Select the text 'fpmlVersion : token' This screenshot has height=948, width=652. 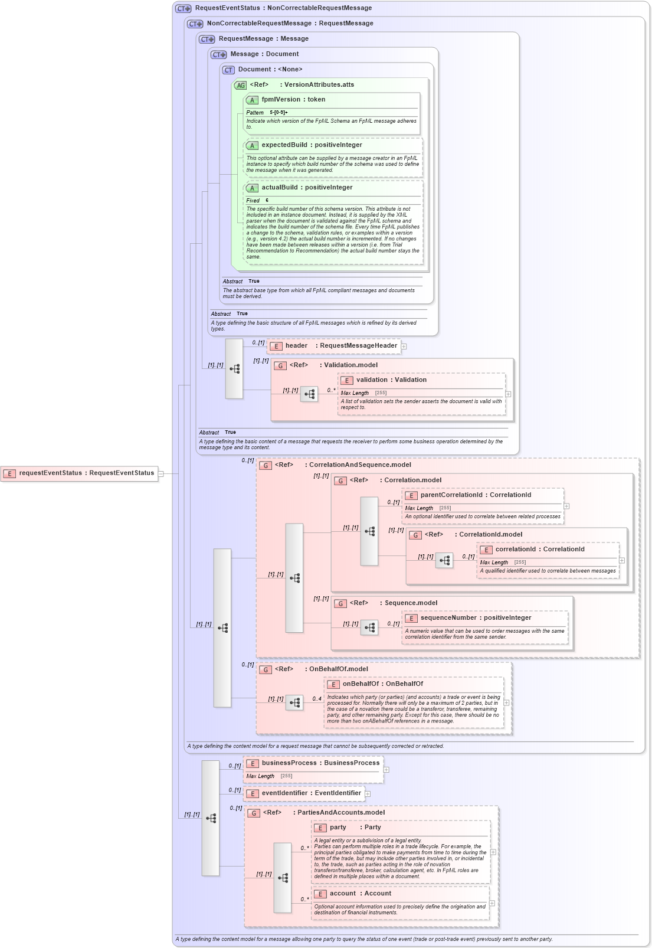point(293,100)
